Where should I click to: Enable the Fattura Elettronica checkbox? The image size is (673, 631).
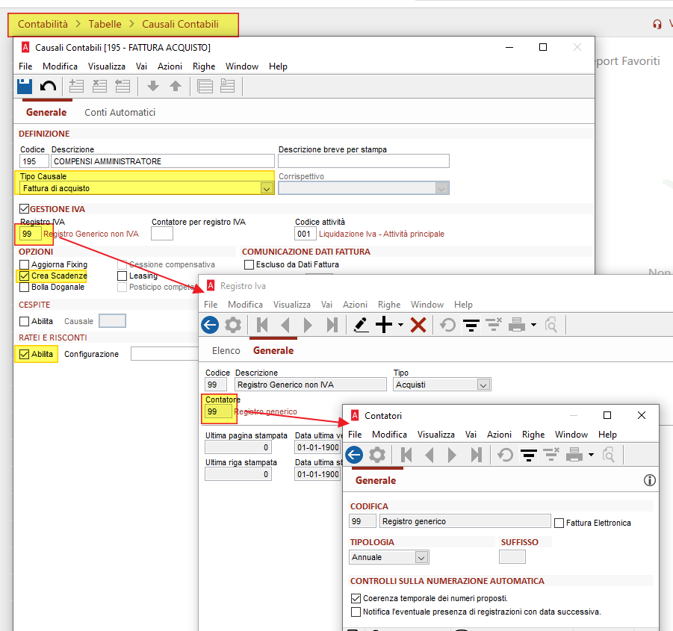pyautogui.click(x=559, y=523)
